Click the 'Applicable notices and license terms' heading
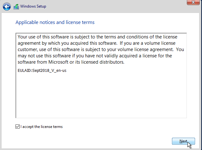This screenshot has height=150, width=202. click(x=55, y=22)
